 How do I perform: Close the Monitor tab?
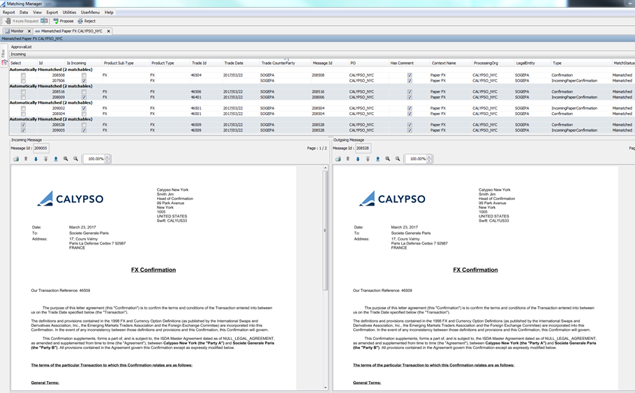tap(29, 31)
